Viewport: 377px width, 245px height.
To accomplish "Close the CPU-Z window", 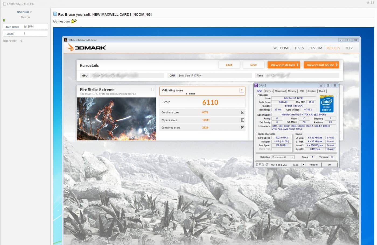I will [x=335, y=85].
